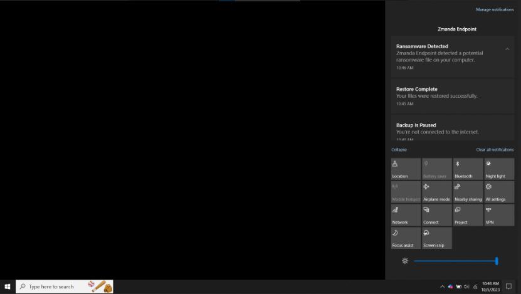Open the Wi-Fi network tray icon
This screenshot has height=294, width=521.
[475, 286]
